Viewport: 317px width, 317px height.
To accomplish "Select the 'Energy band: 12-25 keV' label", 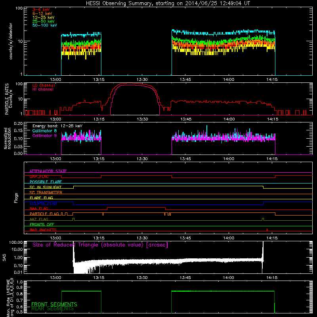I will (57, 126).
